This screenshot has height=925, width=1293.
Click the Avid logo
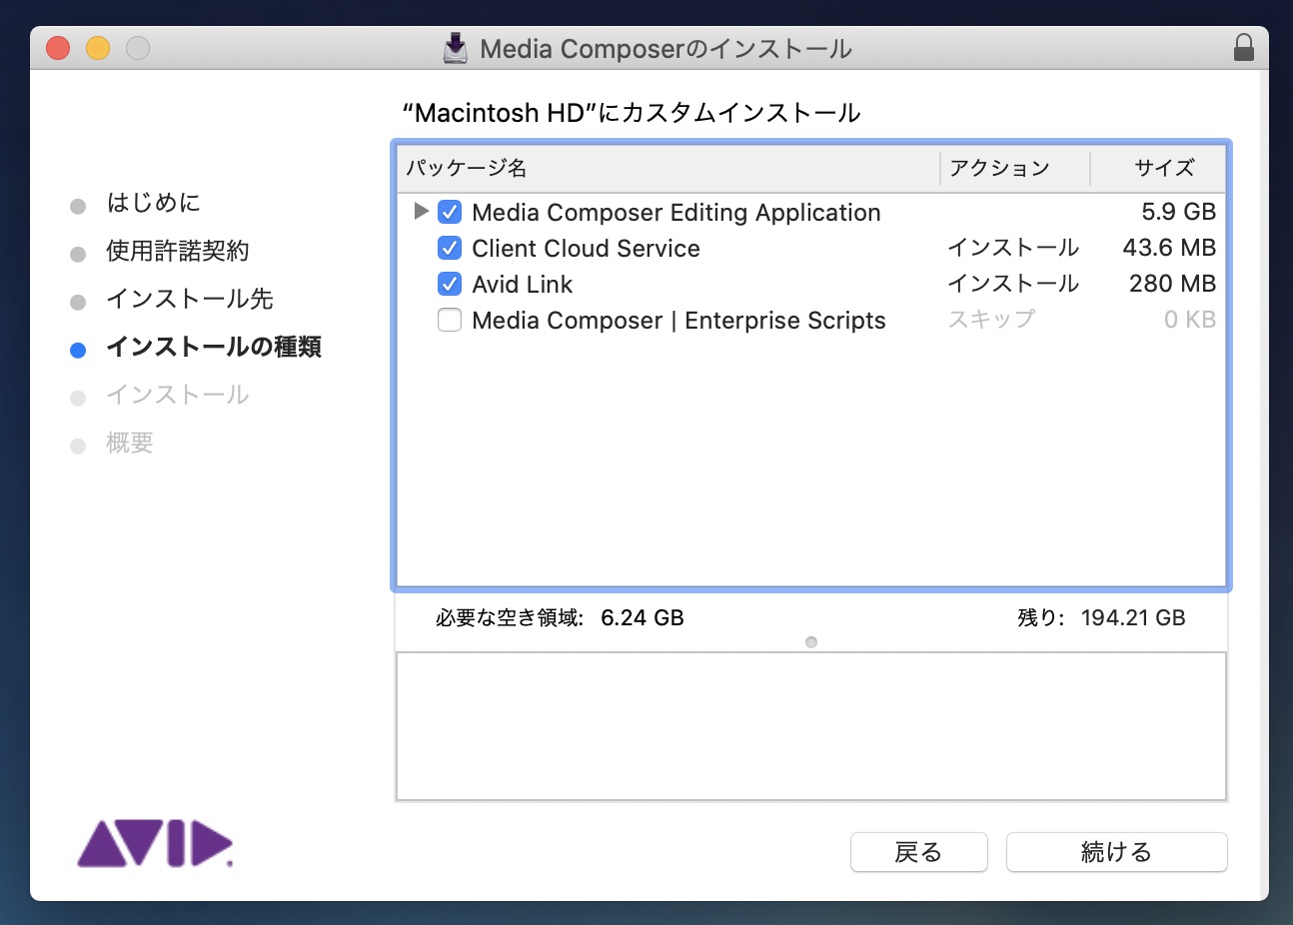155,843
